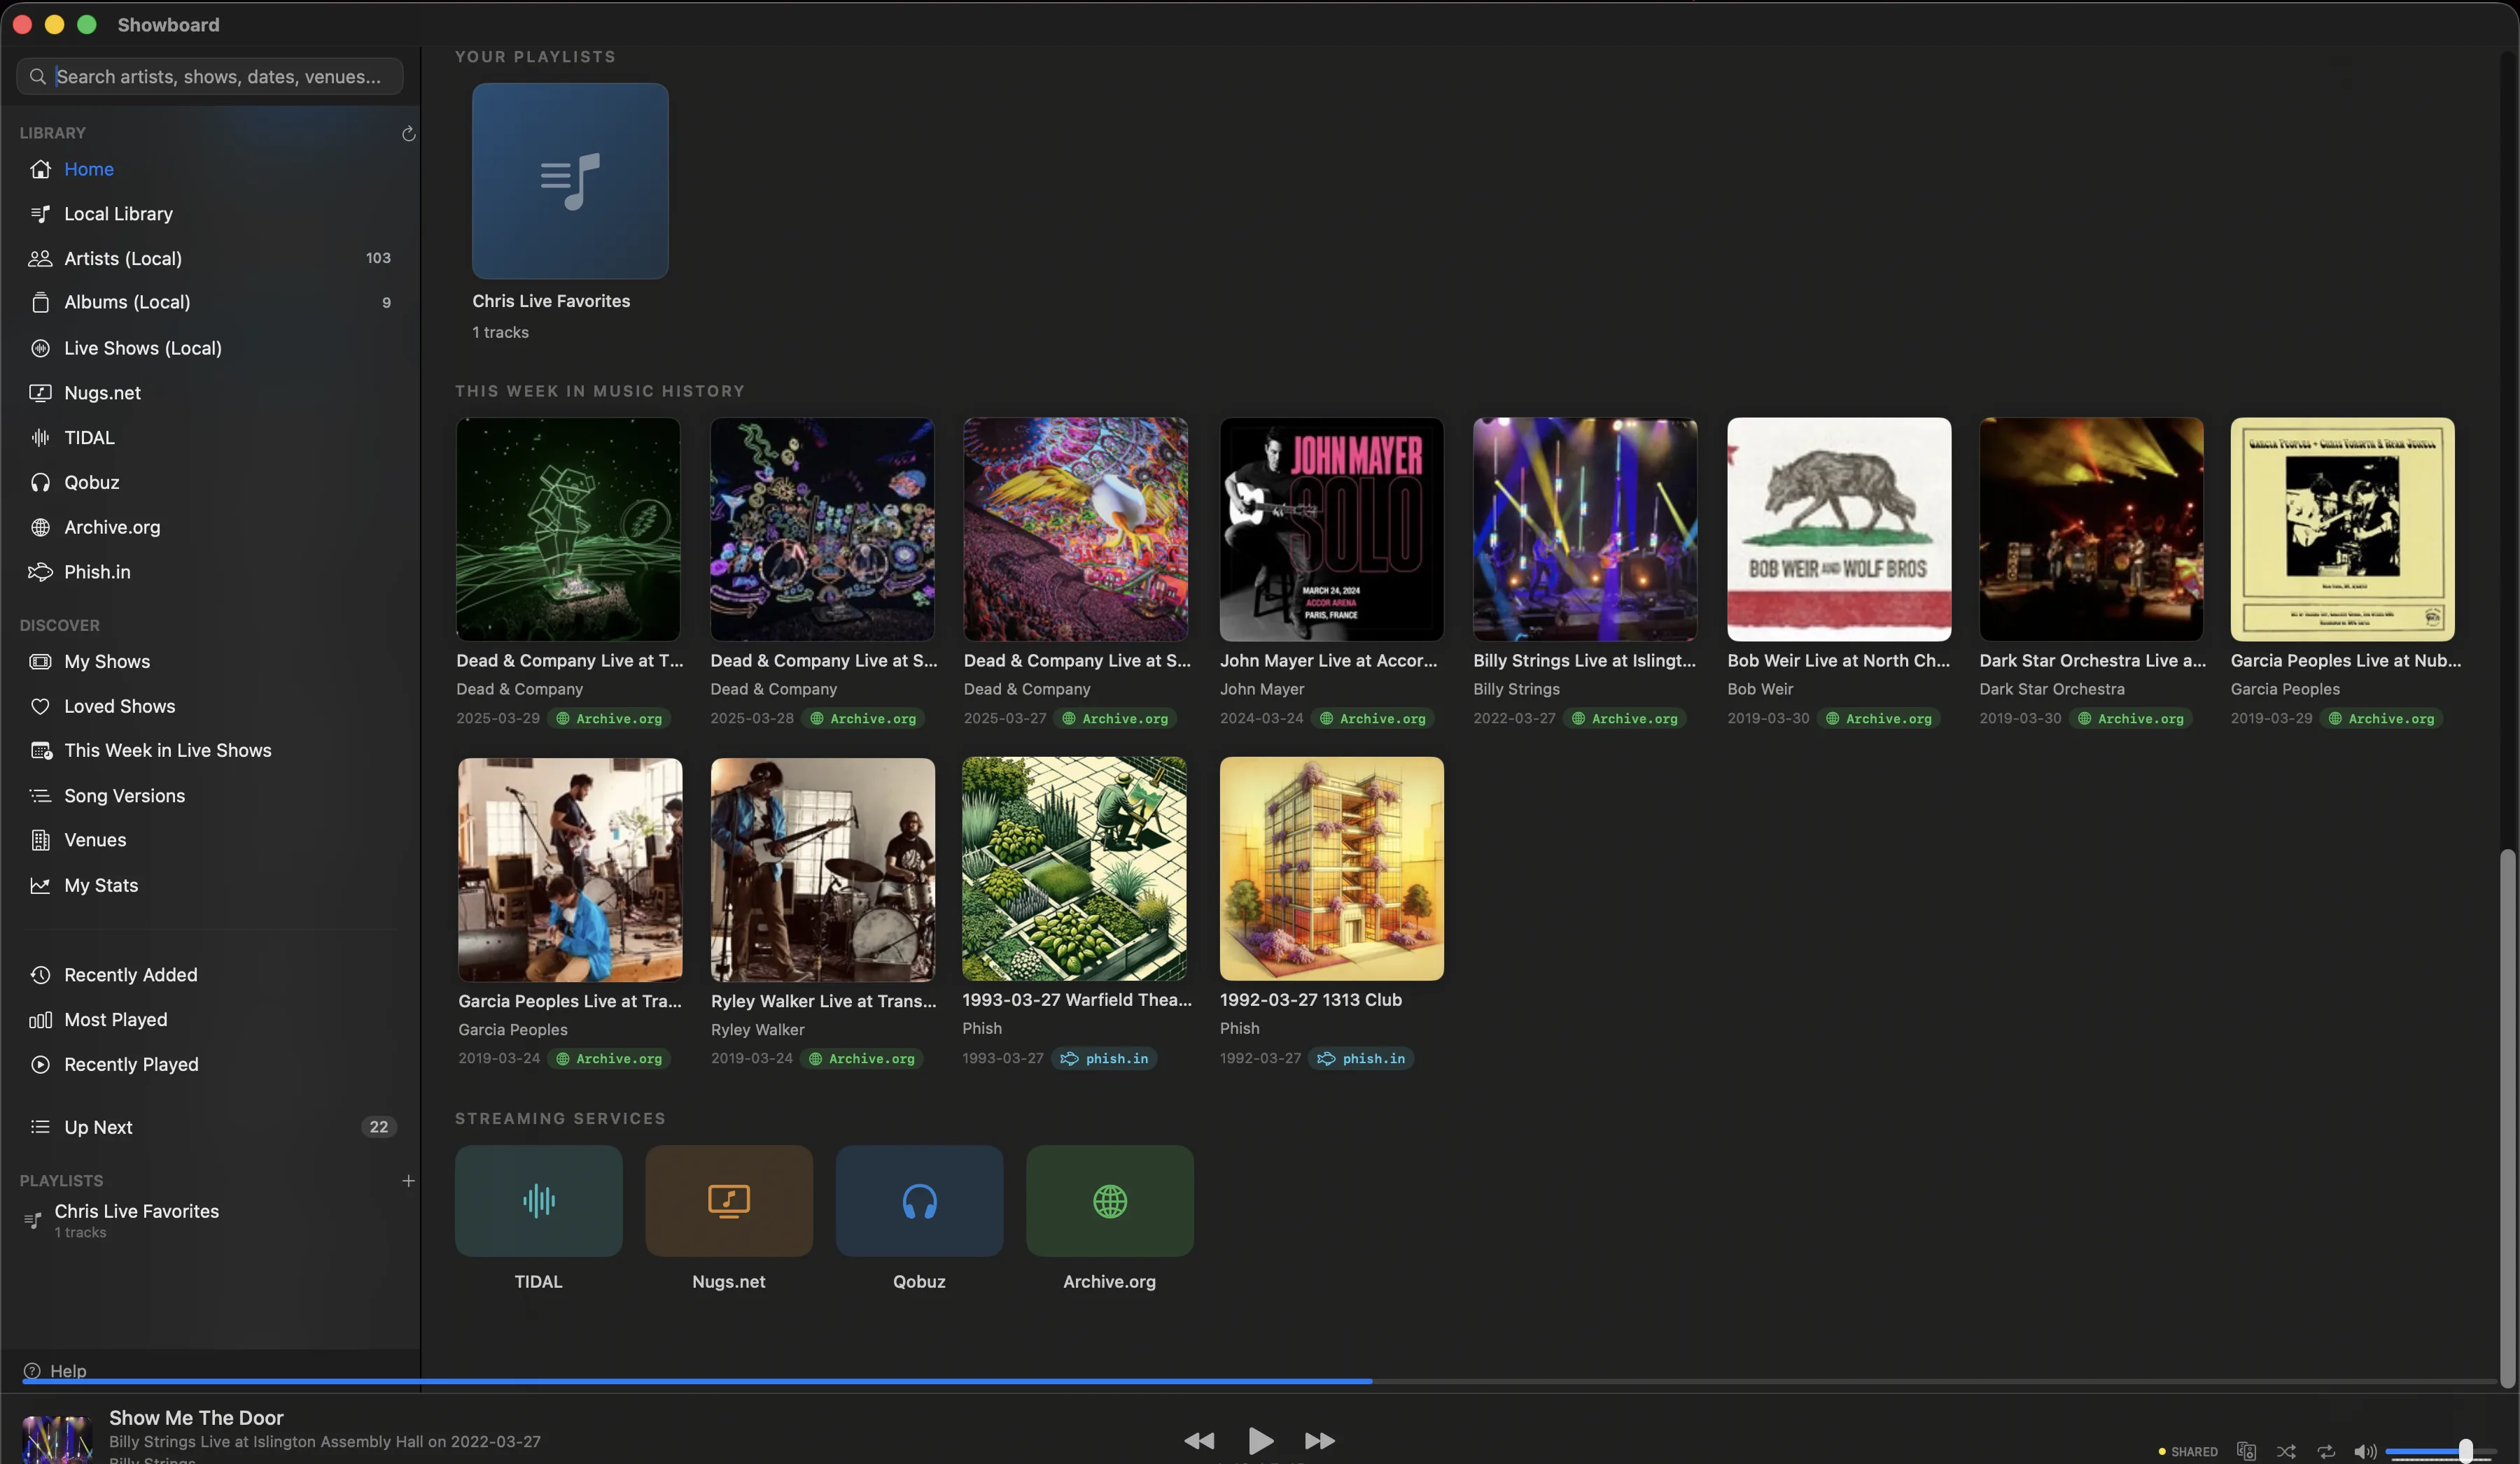Toggle shuffle playback mode
The height and width of the screenshot is (1464, 2520).
[2286, 1451]
